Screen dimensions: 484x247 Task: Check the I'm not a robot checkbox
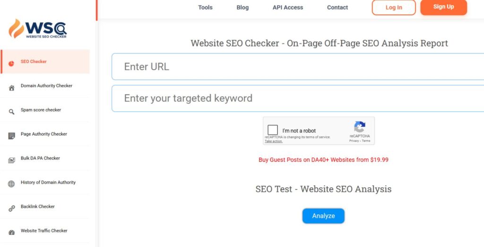(273, 130)
